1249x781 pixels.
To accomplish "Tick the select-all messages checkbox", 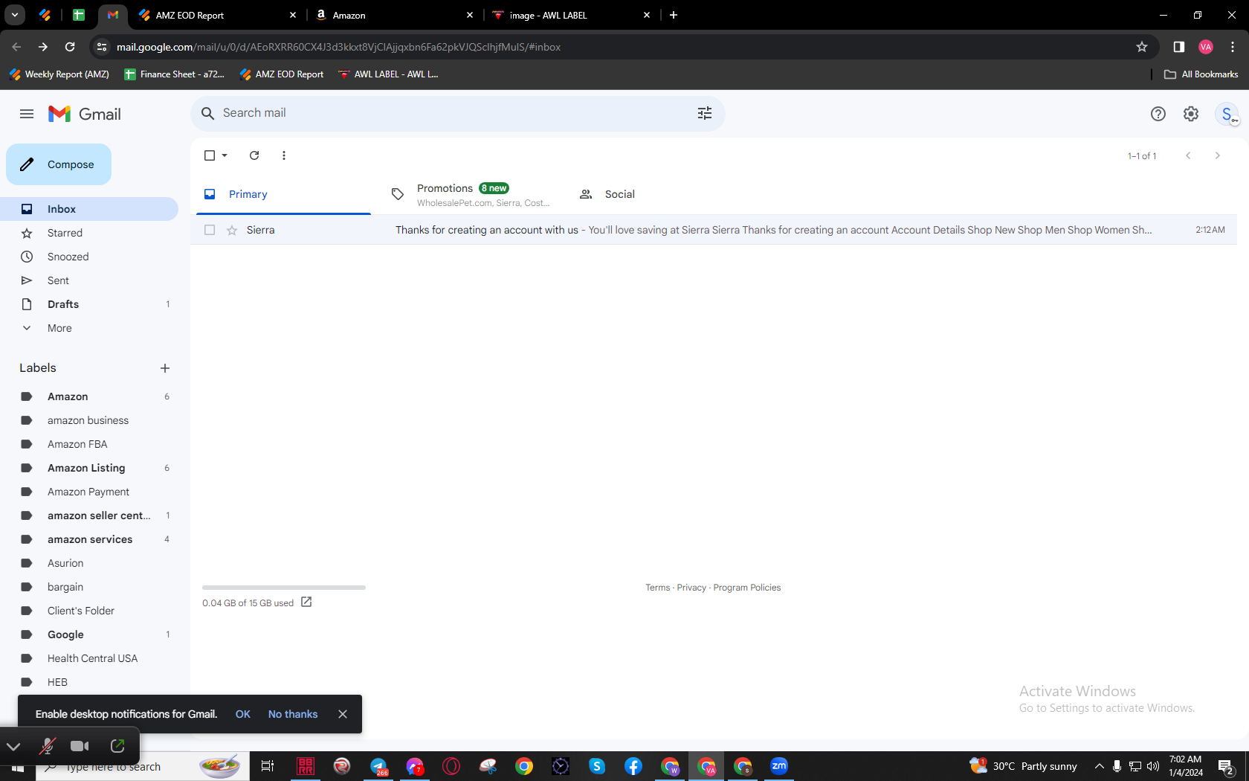I will [x=210, y=155].
